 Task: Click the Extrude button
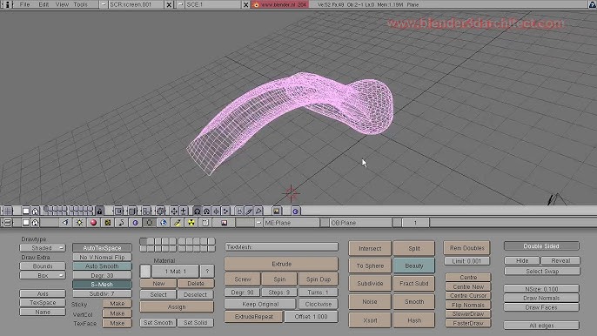point(281,264)
